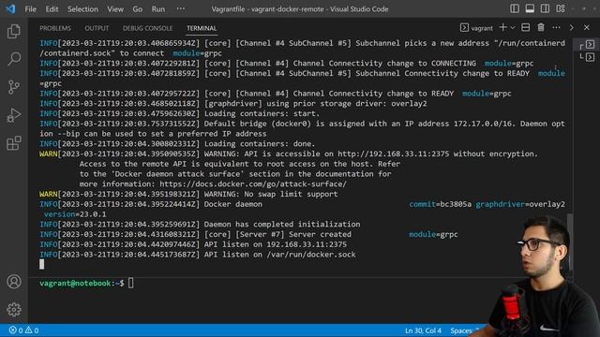600x337 pixels.
Task: Open the File menu
Action: [x=30, y=9]
